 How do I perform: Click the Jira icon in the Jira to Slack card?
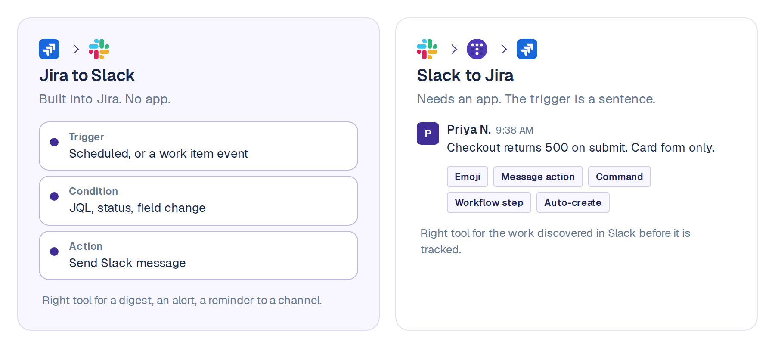pyautogui.click(x=49, y=49)
